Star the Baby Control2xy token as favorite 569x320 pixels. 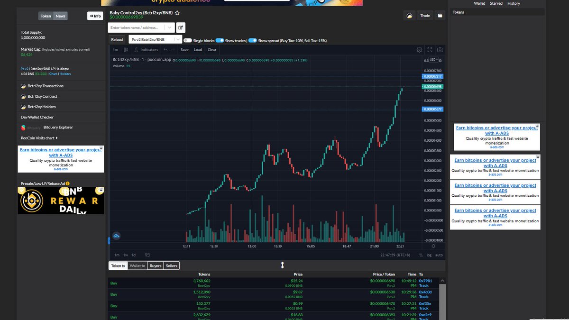(177, 13)
